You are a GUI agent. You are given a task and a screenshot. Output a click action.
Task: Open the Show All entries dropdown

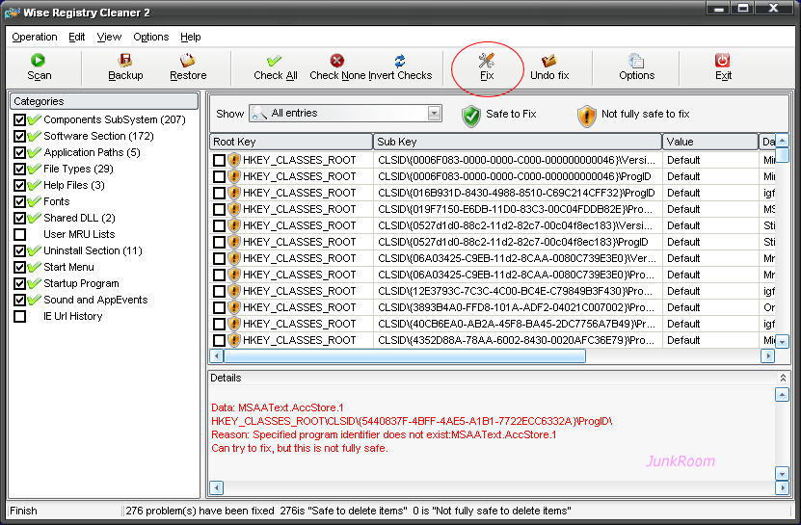pyautogui.click(x=434, y=113)
